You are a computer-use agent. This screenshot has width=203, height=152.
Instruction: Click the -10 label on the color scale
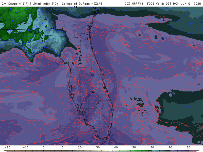pos(25,147)
